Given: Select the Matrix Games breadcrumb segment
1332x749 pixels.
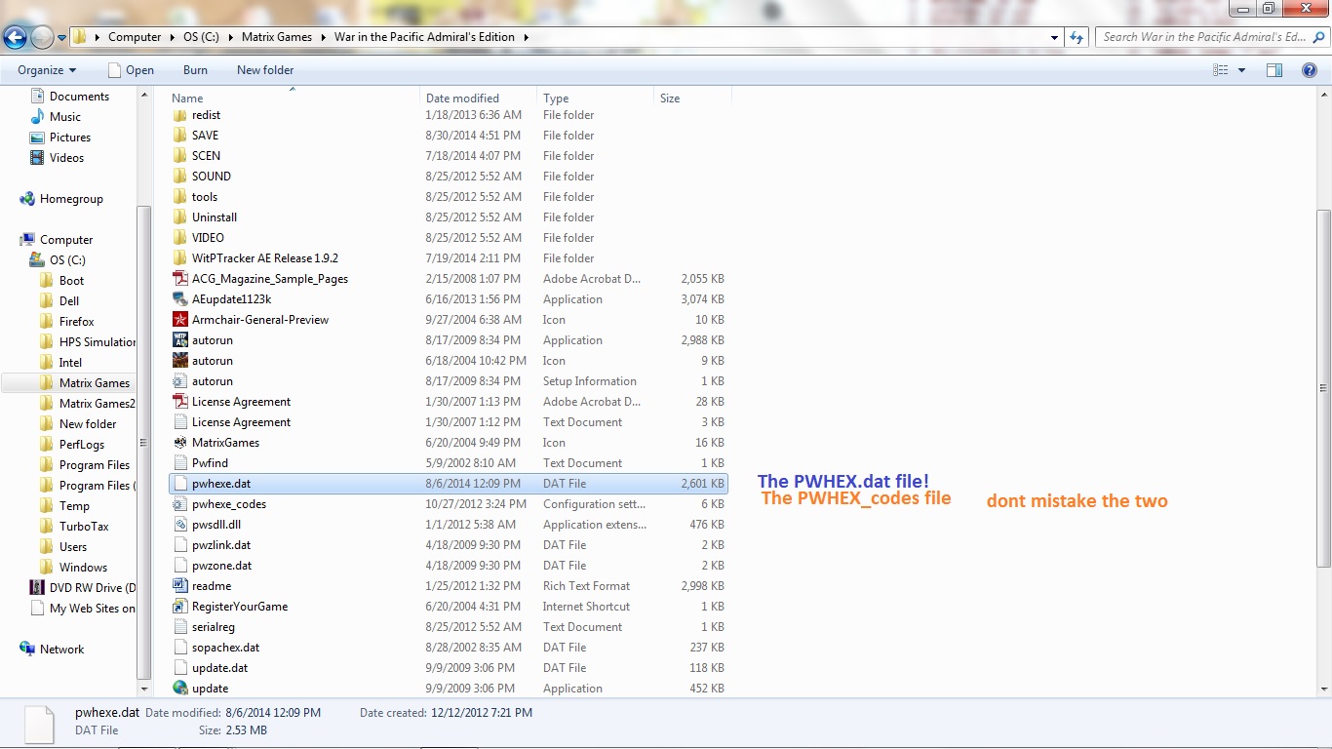Looking at the screenshot, I should (x=277, y=37).
